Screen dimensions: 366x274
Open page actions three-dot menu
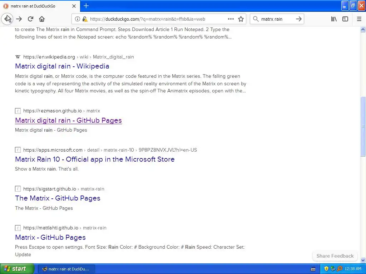[x=231, y=19]
